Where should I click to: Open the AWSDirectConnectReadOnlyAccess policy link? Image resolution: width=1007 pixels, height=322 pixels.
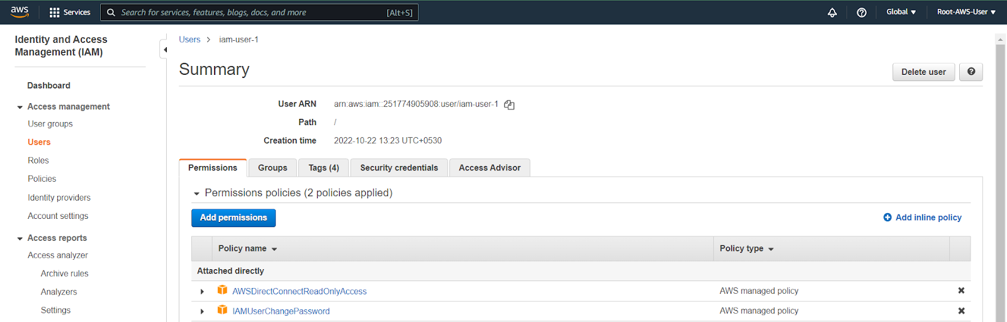pyautogui.click(x=300, y=291)
